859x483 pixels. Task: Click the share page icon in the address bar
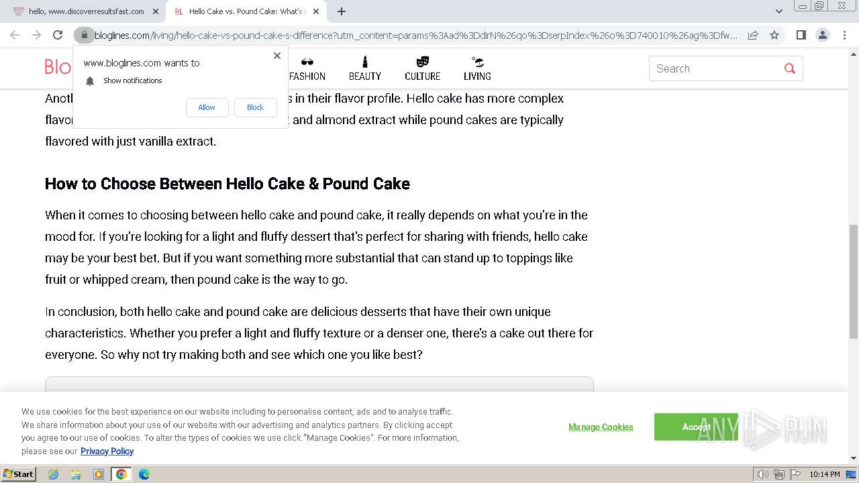tap(753, 35)
